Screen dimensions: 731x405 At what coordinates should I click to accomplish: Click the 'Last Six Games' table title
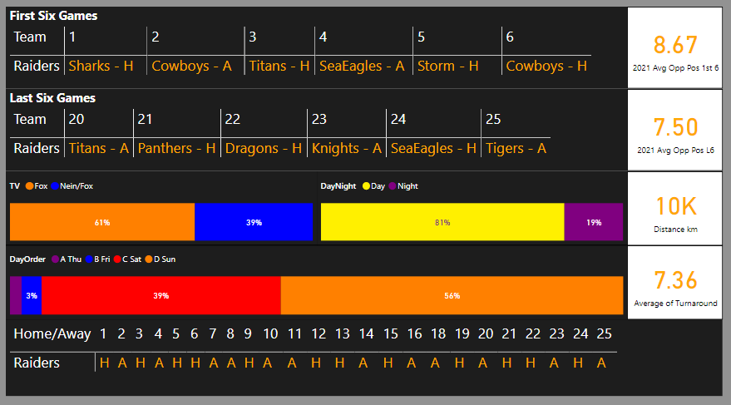[52, 98]
